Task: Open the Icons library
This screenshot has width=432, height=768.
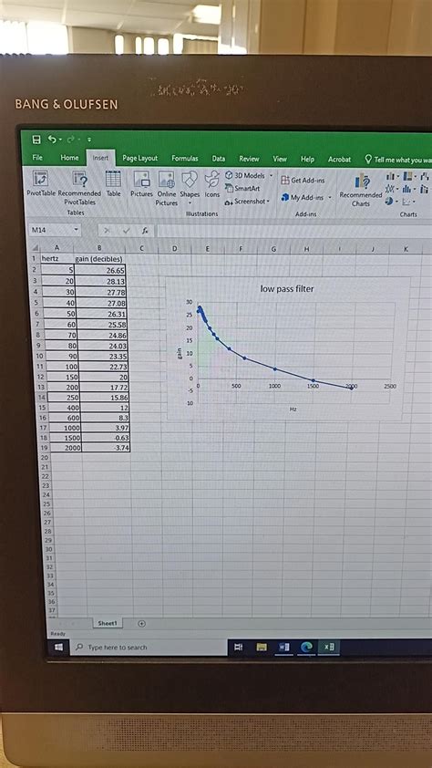Action: (211, 184)
